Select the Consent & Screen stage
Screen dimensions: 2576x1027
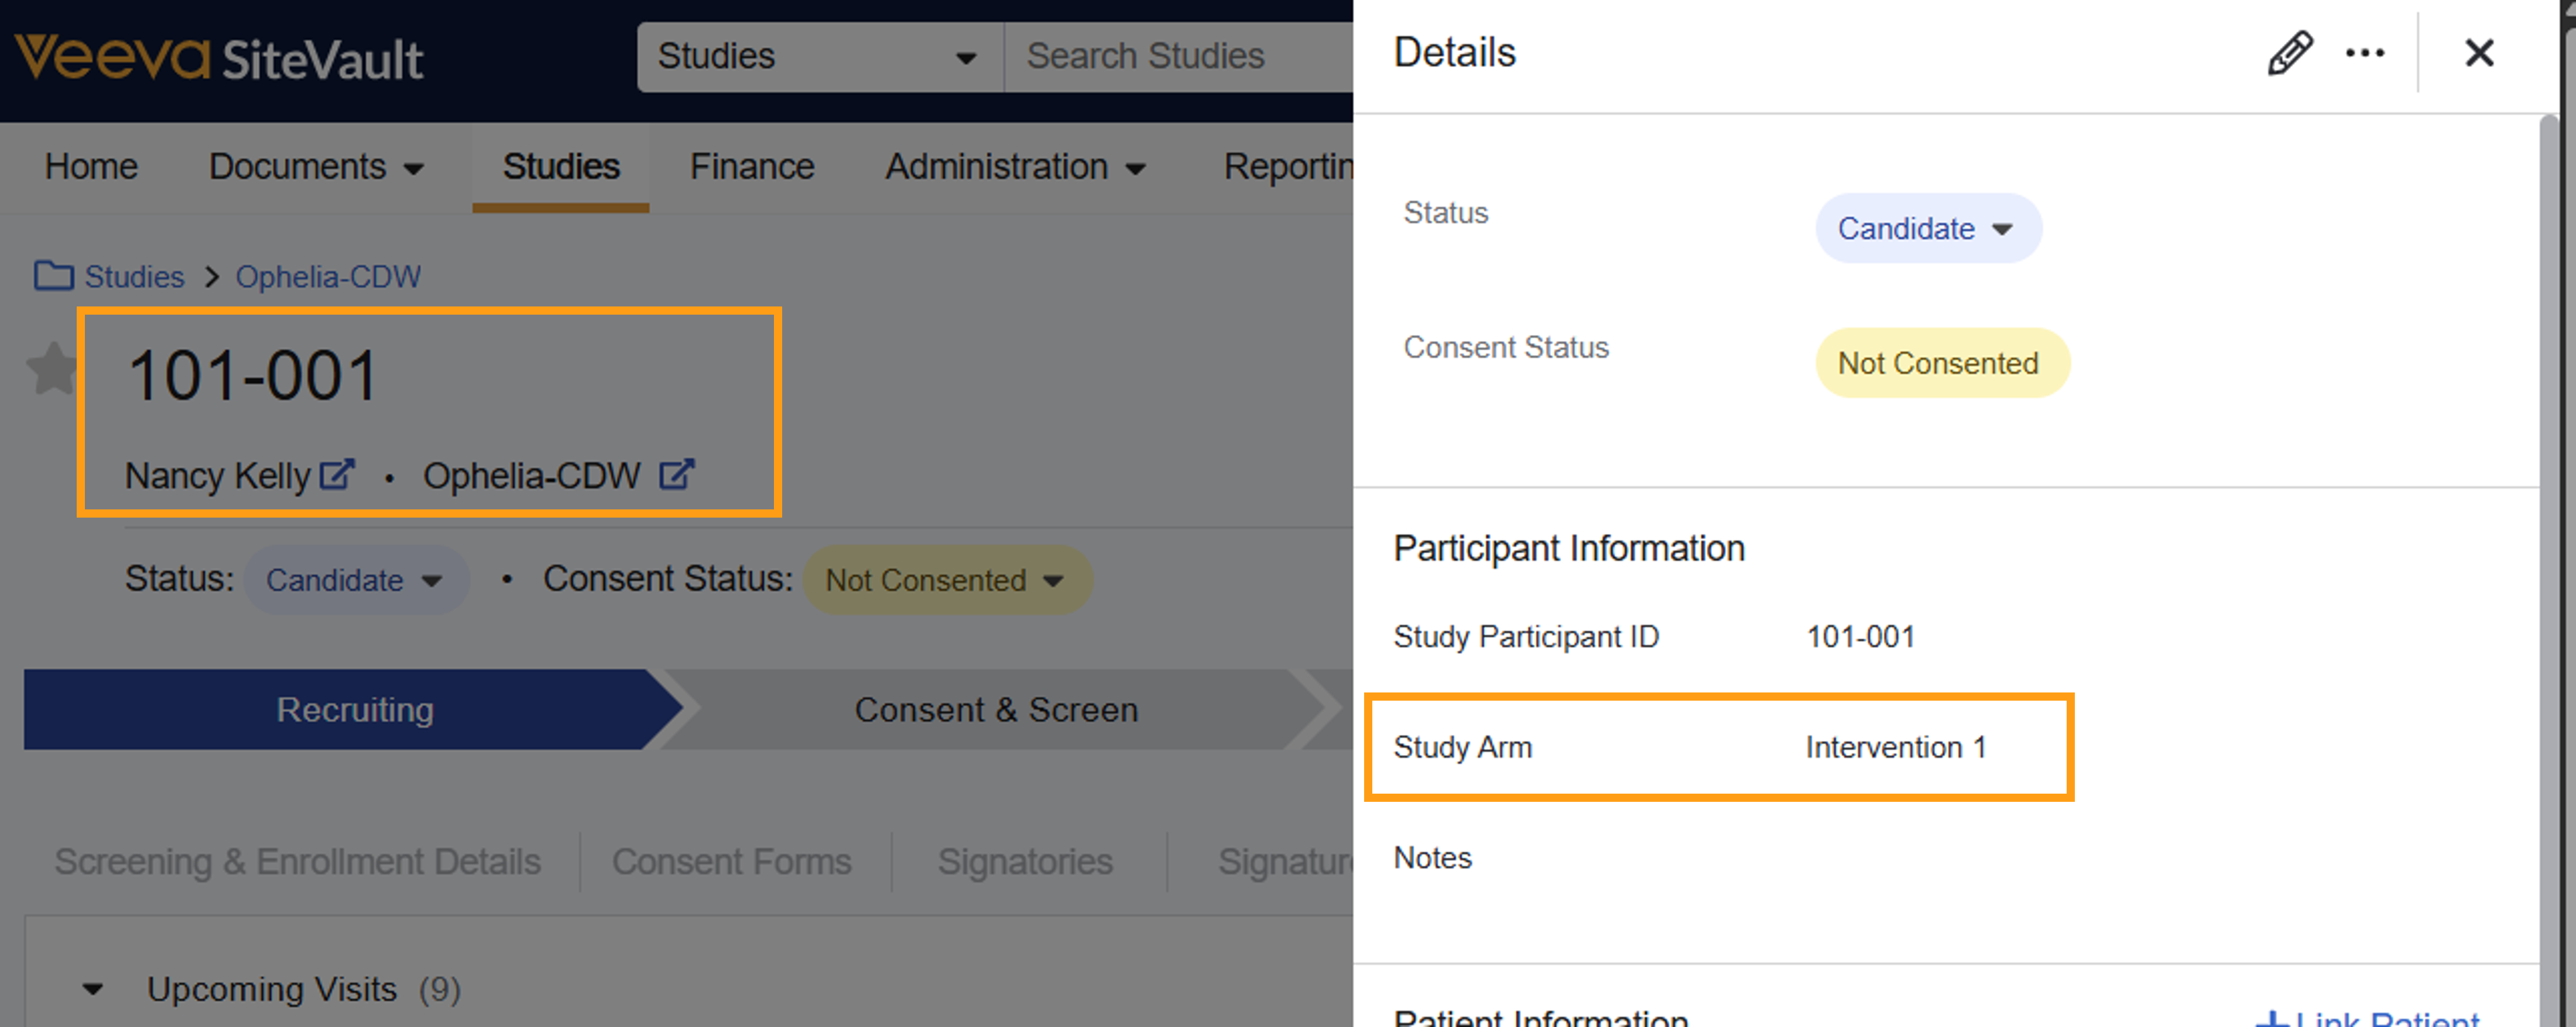pos(995,709)
